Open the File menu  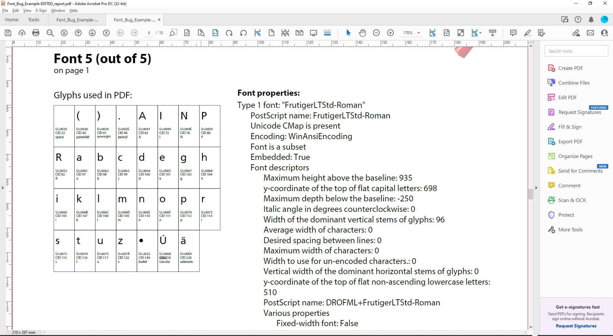point(5,11)
